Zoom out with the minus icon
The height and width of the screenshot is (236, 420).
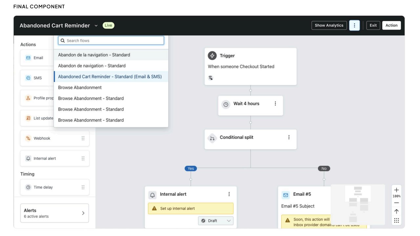[396, 203]
